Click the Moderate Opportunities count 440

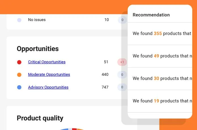point(105,75)
